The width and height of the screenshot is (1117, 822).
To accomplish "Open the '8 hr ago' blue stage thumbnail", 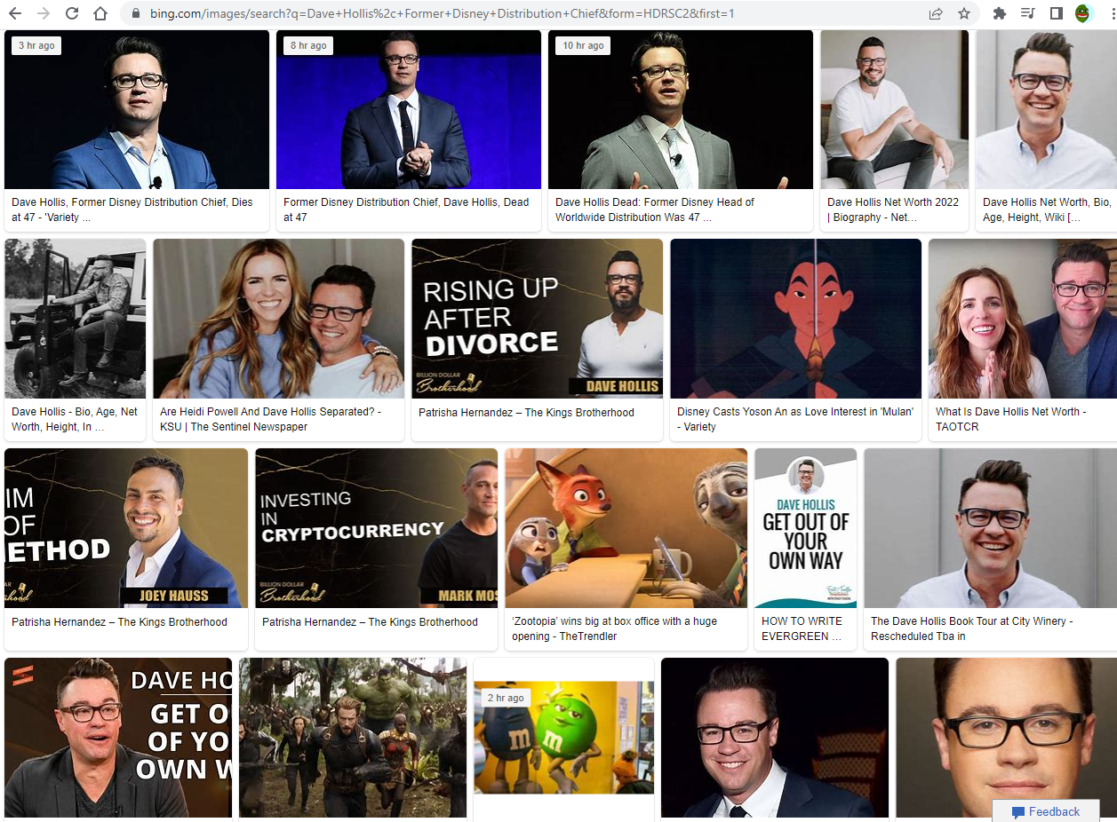I will coord(409,109).
